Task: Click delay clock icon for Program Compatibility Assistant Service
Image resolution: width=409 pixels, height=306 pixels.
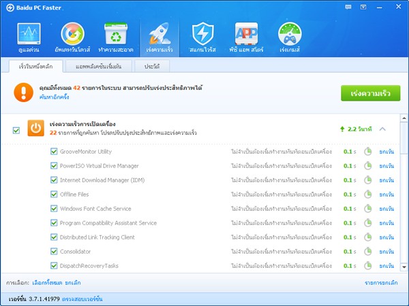Action: pos(368,223)
